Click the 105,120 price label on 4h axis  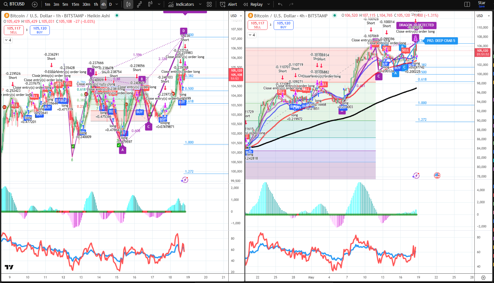pos(482,51)
